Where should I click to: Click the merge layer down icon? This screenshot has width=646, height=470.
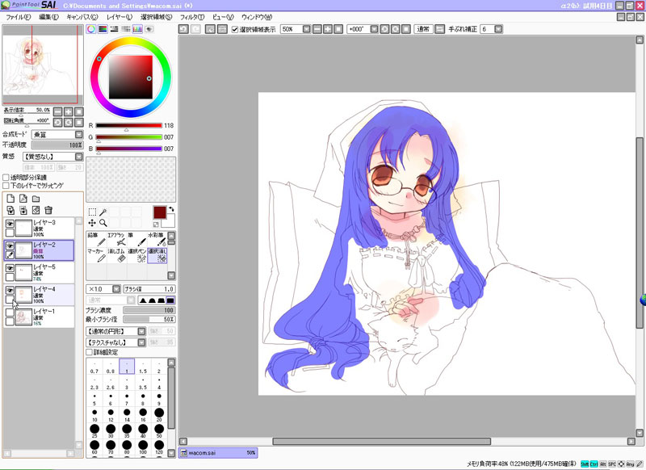10,210
